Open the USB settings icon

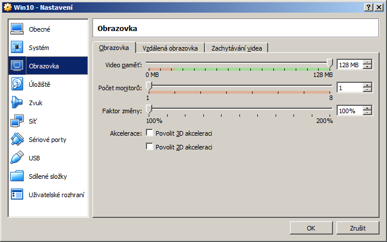point(17,158)
